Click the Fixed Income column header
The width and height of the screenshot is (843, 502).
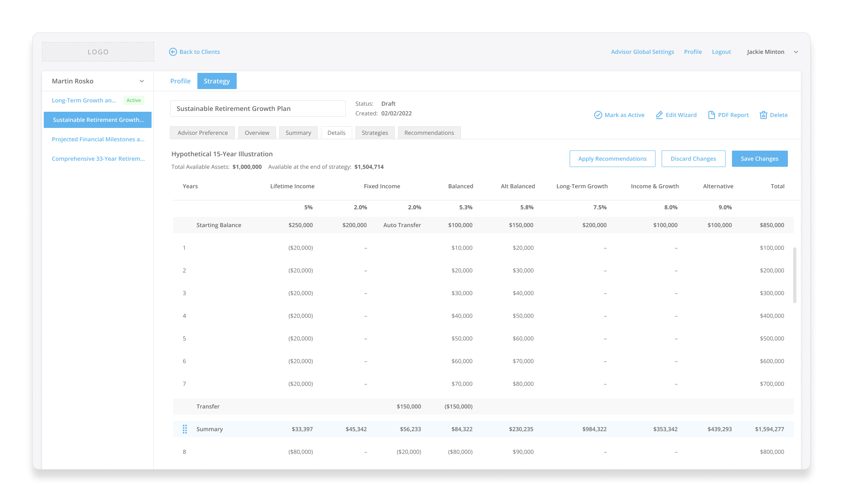pos(382,186)
